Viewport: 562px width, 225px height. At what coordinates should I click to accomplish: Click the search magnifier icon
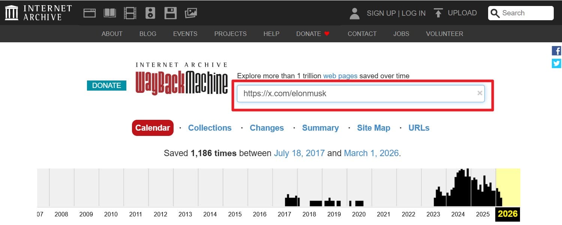[x=495, y=13]
